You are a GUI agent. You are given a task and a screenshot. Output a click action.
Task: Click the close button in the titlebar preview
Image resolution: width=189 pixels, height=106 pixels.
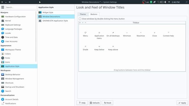[x=80, y=23]
